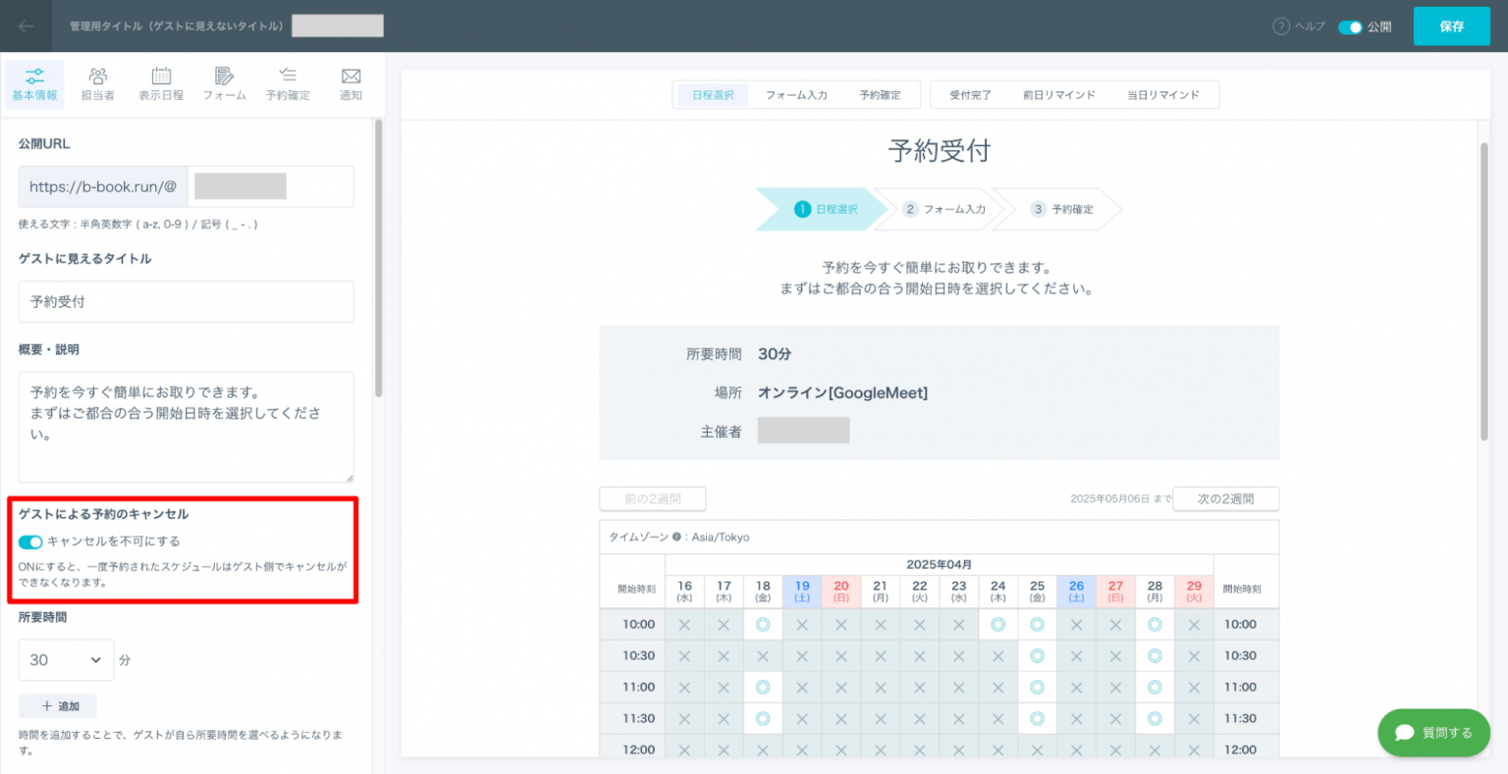Disable the キャンセルを不可にする toggle

[30, 542]
